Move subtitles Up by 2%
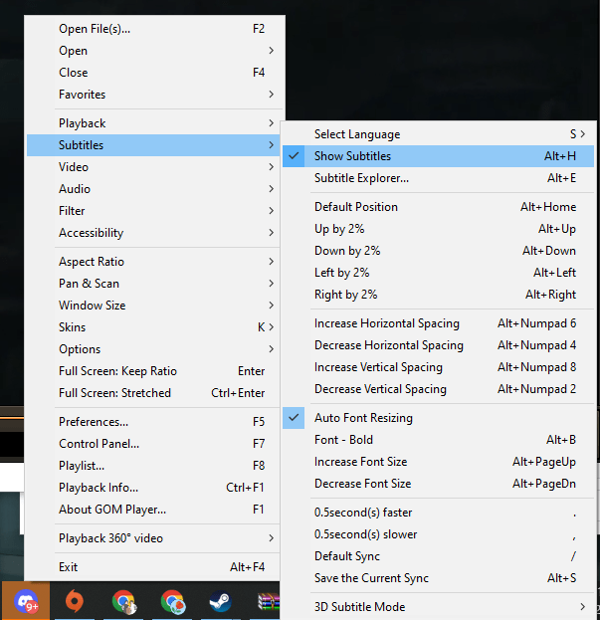The height and width of the screenshot is (620, 600). pyautogui.click(x=438, y=229)
